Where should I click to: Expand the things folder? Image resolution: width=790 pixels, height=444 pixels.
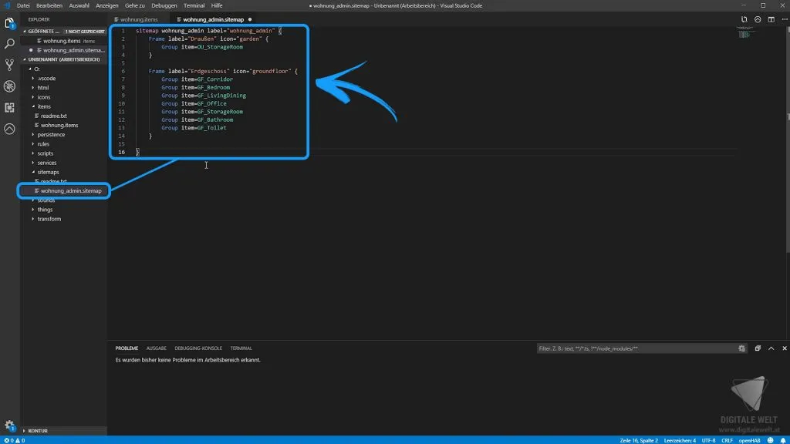click(45, 210)
